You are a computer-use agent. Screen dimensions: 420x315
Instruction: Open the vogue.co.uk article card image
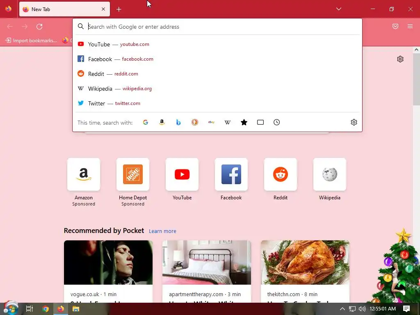[108, 262]
